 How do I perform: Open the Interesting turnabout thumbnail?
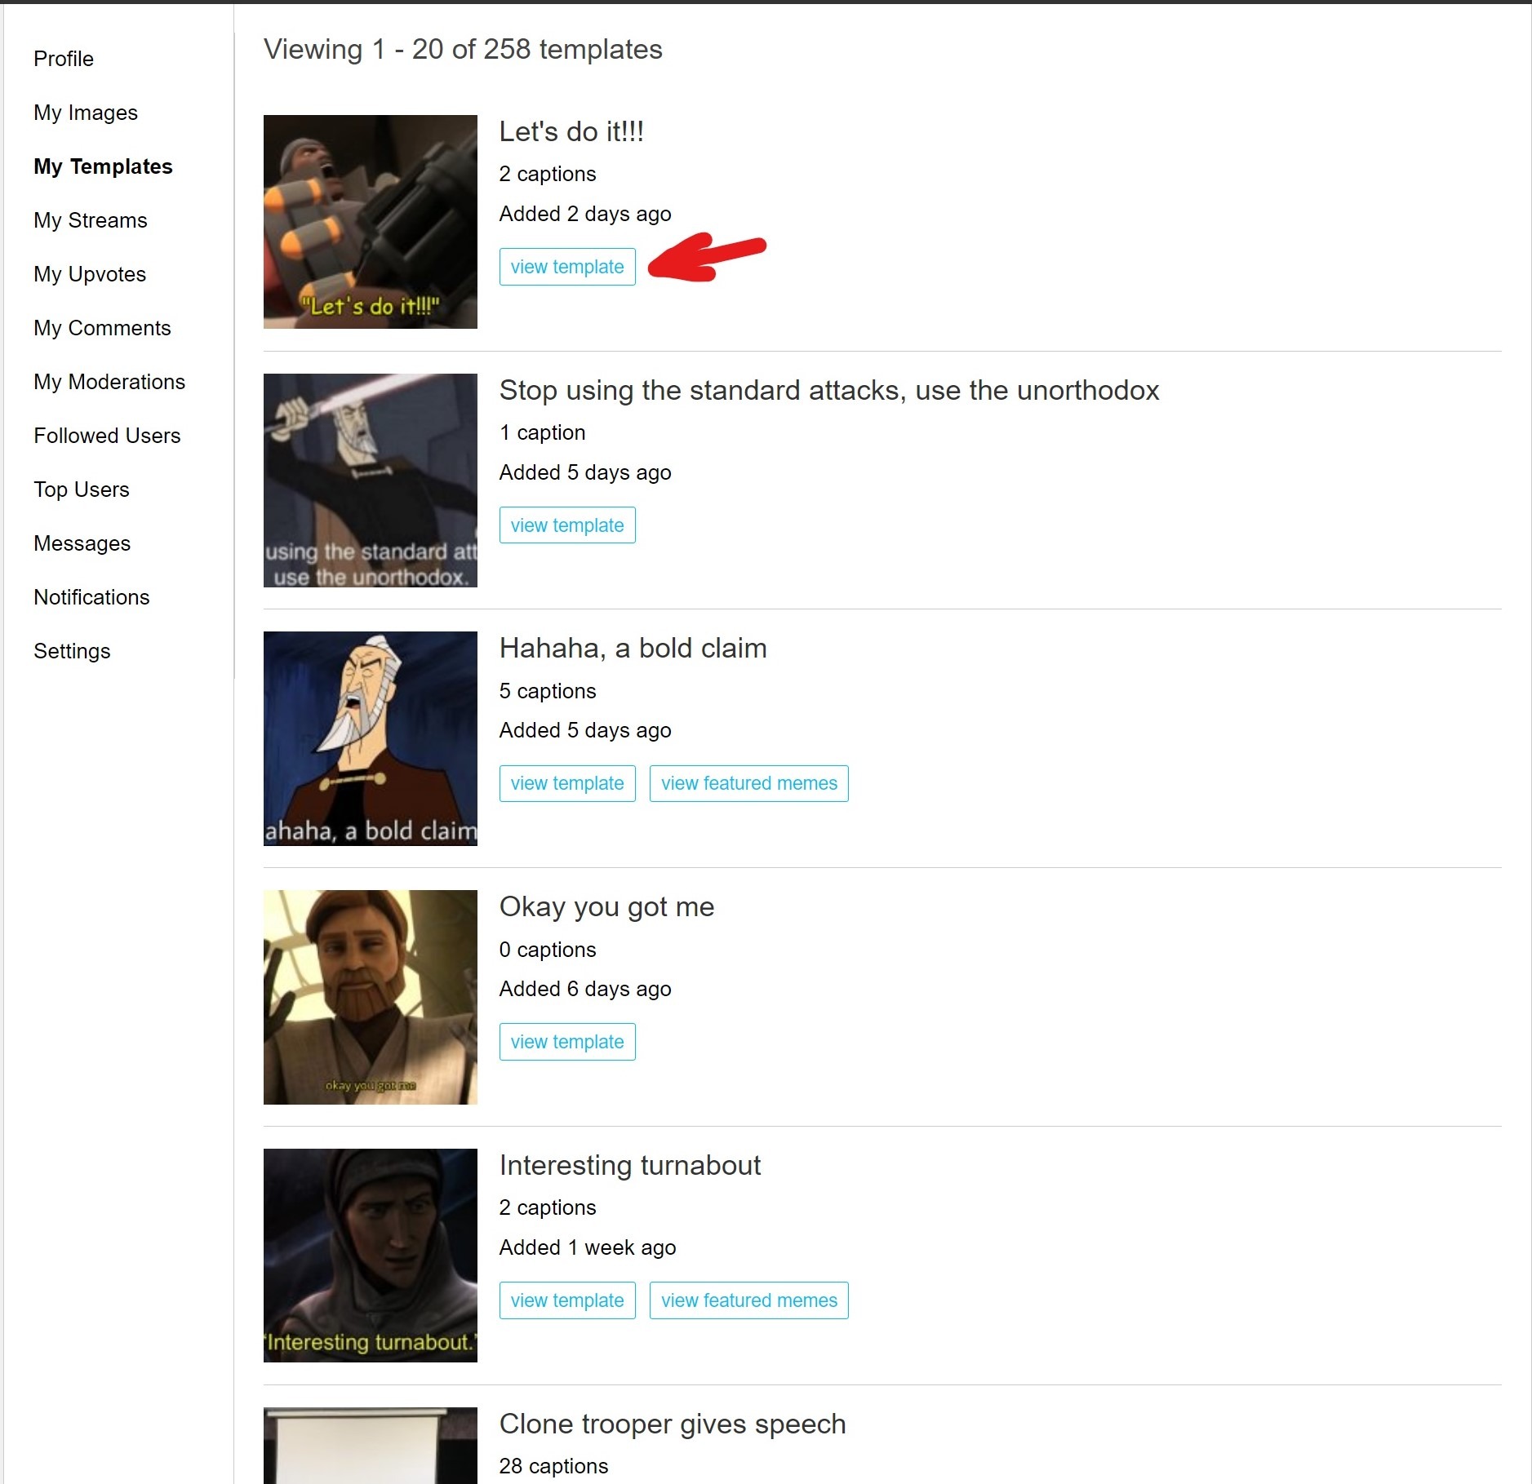[x=371, y=1256]
